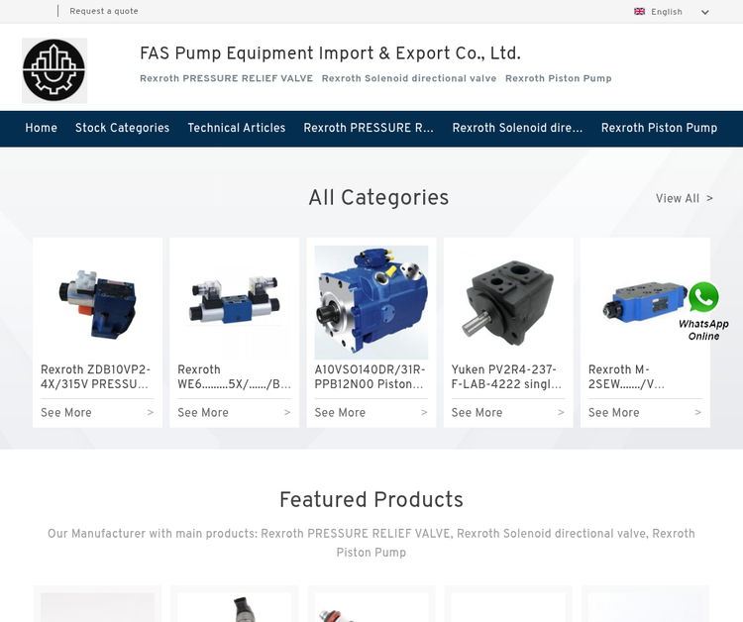Select Rexroth Piston Pump nav item
This screenshot has width=743, height=622.
[659, 128]
